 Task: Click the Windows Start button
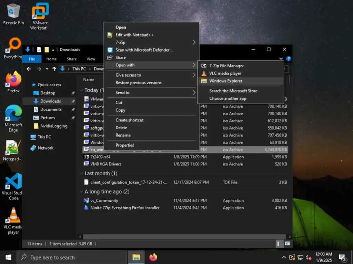[x=8, y=257]
